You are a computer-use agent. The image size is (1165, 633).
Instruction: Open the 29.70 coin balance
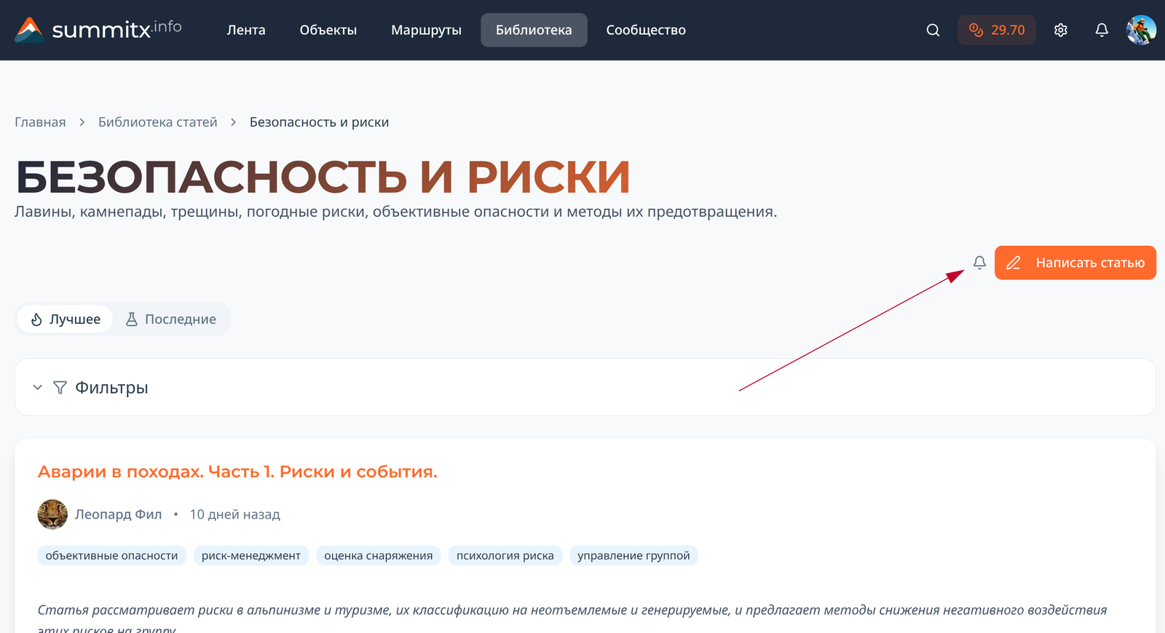[x=996, y=30]
